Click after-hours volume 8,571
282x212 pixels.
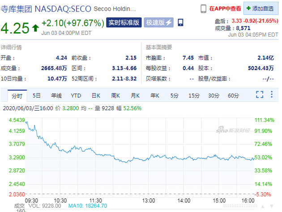tap(243, 28)
